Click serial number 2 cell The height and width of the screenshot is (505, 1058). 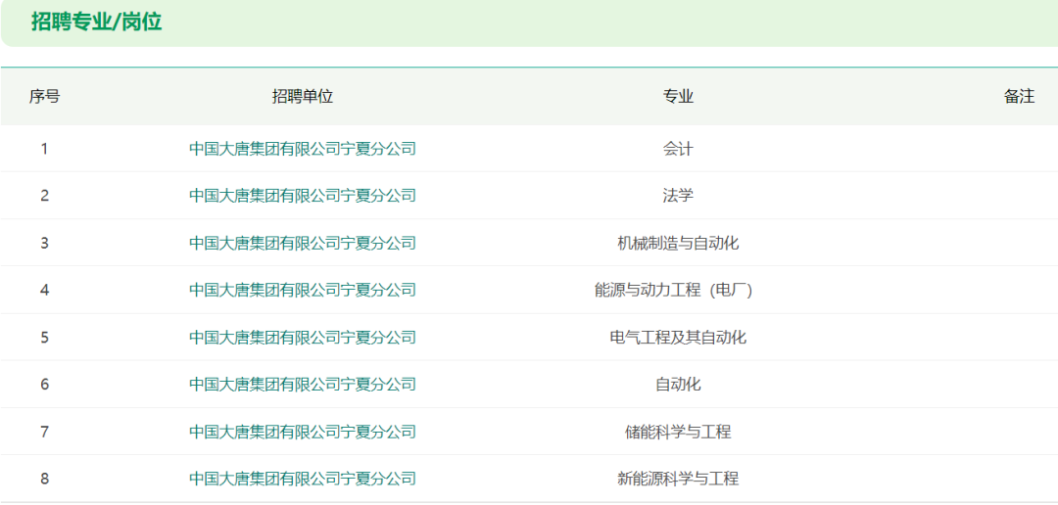[x=44, y=196]
